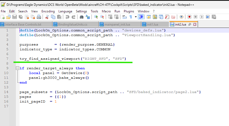229x126 pixels.
Task: Redo the last undone edit
Action: coord(73,17)
